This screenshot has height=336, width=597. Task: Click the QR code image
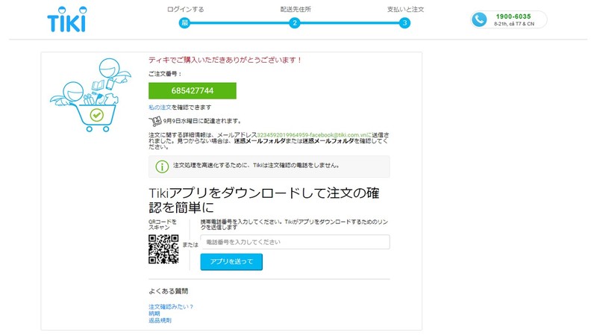pyautogui.click(x=163, y=249)
